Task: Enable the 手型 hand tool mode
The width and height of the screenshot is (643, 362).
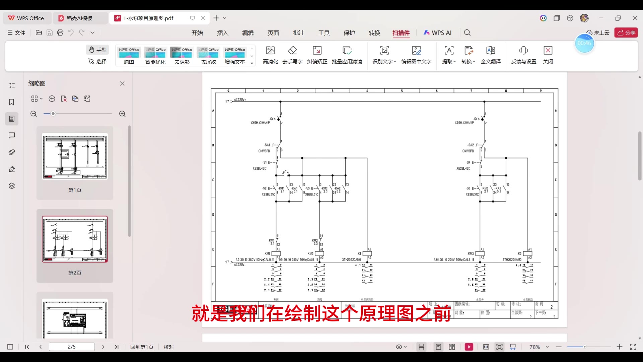Action: pyautogui.click(x=98, y=50)
